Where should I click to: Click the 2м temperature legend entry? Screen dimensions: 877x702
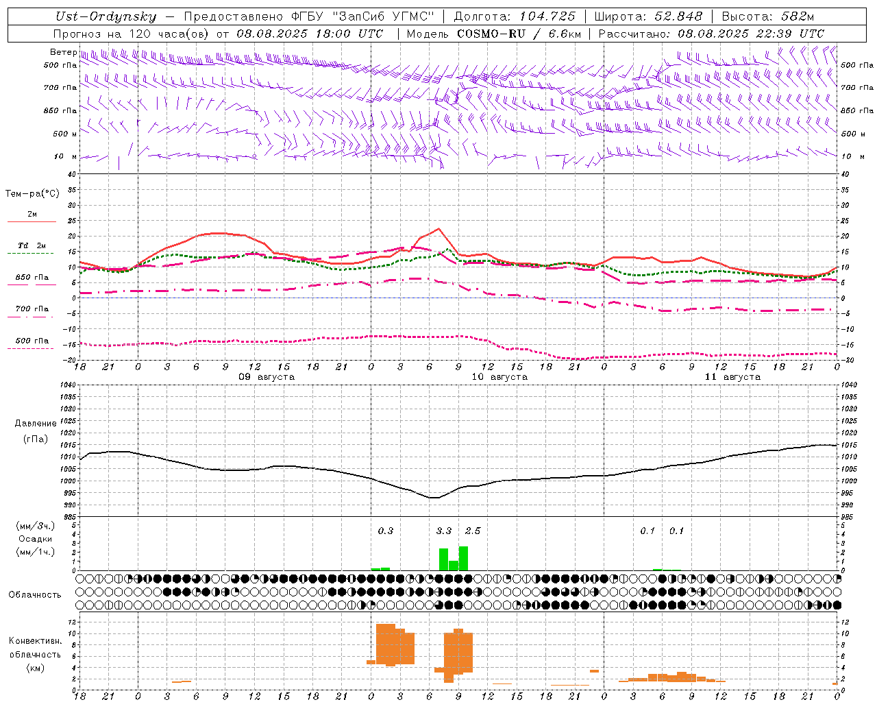point(32,215)
